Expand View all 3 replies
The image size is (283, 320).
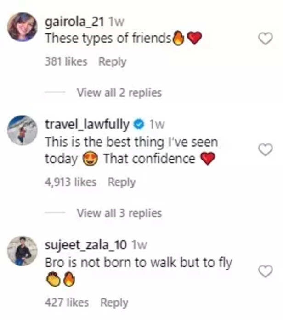pyautogui.click(x=119, y=213)
